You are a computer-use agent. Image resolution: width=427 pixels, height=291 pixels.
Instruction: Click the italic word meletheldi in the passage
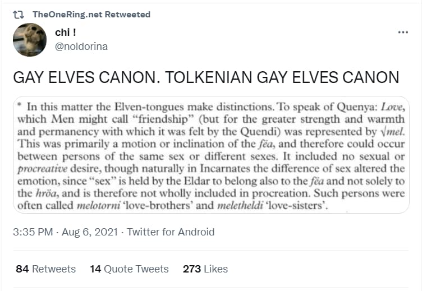click(x=240, y=205)
